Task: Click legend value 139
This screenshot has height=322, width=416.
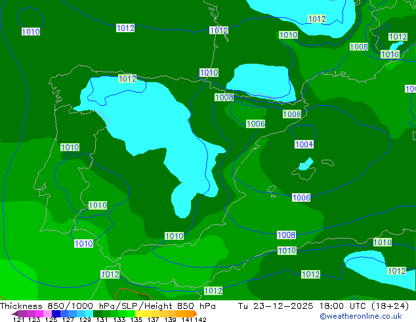Action: coord(170,319)
